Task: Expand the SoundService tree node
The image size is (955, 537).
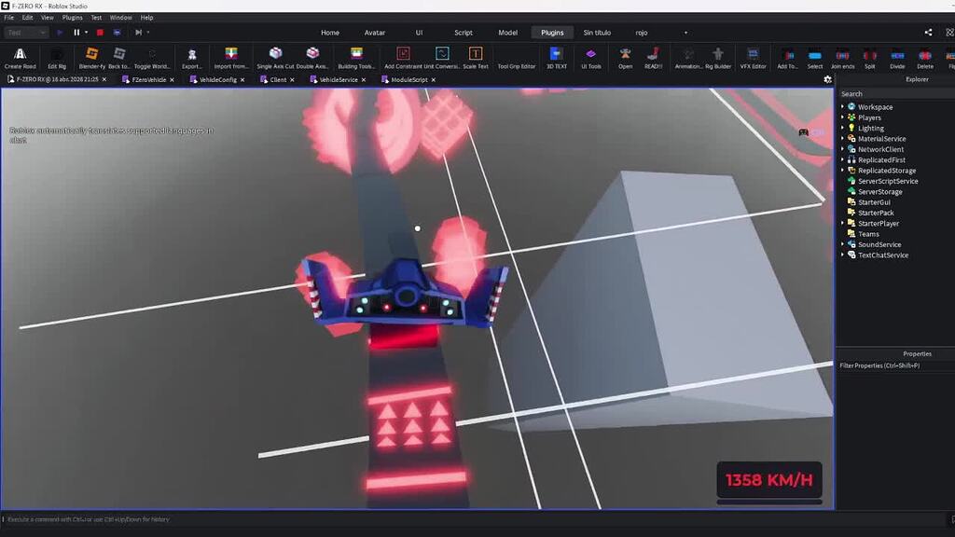Action: click(843, 244)
